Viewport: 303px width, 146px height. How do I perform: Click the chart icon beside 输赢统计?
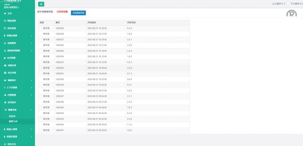click(5, 80)
